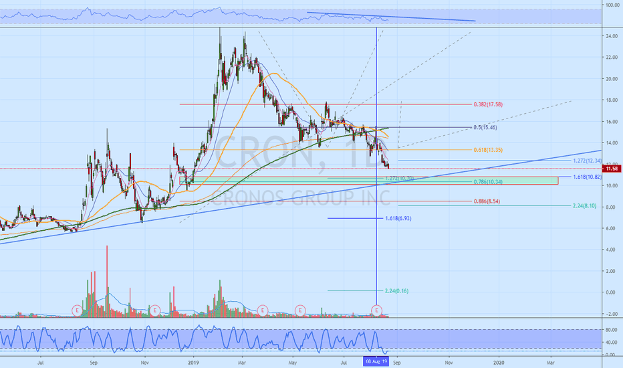623x368 pixels.
Task: Click the 80.00 stochastic scale label
Action: (x=611, y=330)
